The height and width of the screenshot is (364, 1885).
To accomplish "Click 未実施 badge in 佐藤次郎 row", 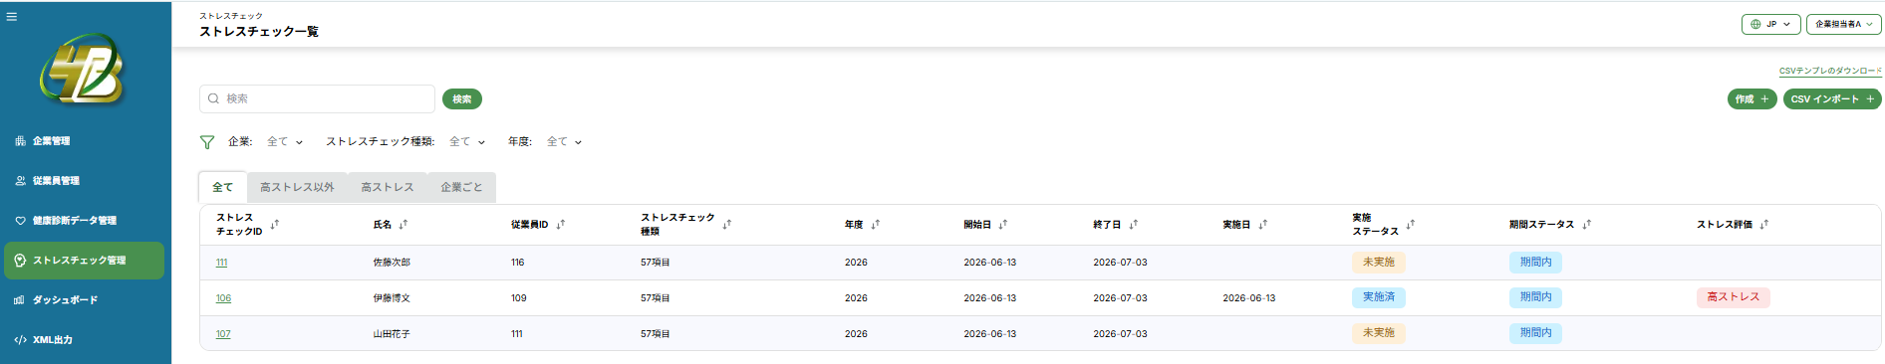I will tap(1379, 263).
